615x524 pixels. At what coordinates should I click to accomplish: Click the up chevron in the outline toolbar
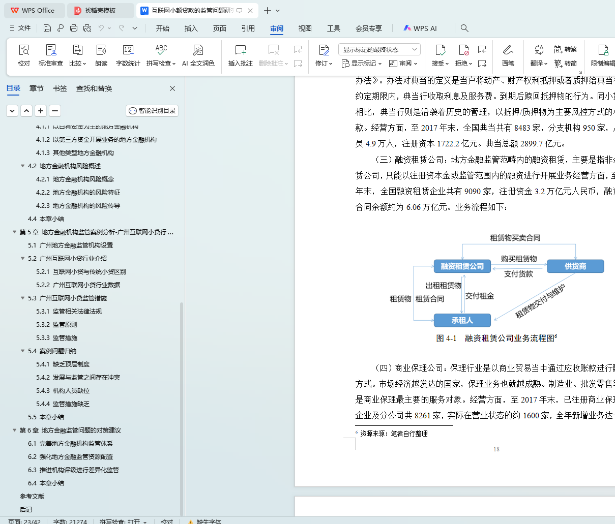(x=26, y=110)
